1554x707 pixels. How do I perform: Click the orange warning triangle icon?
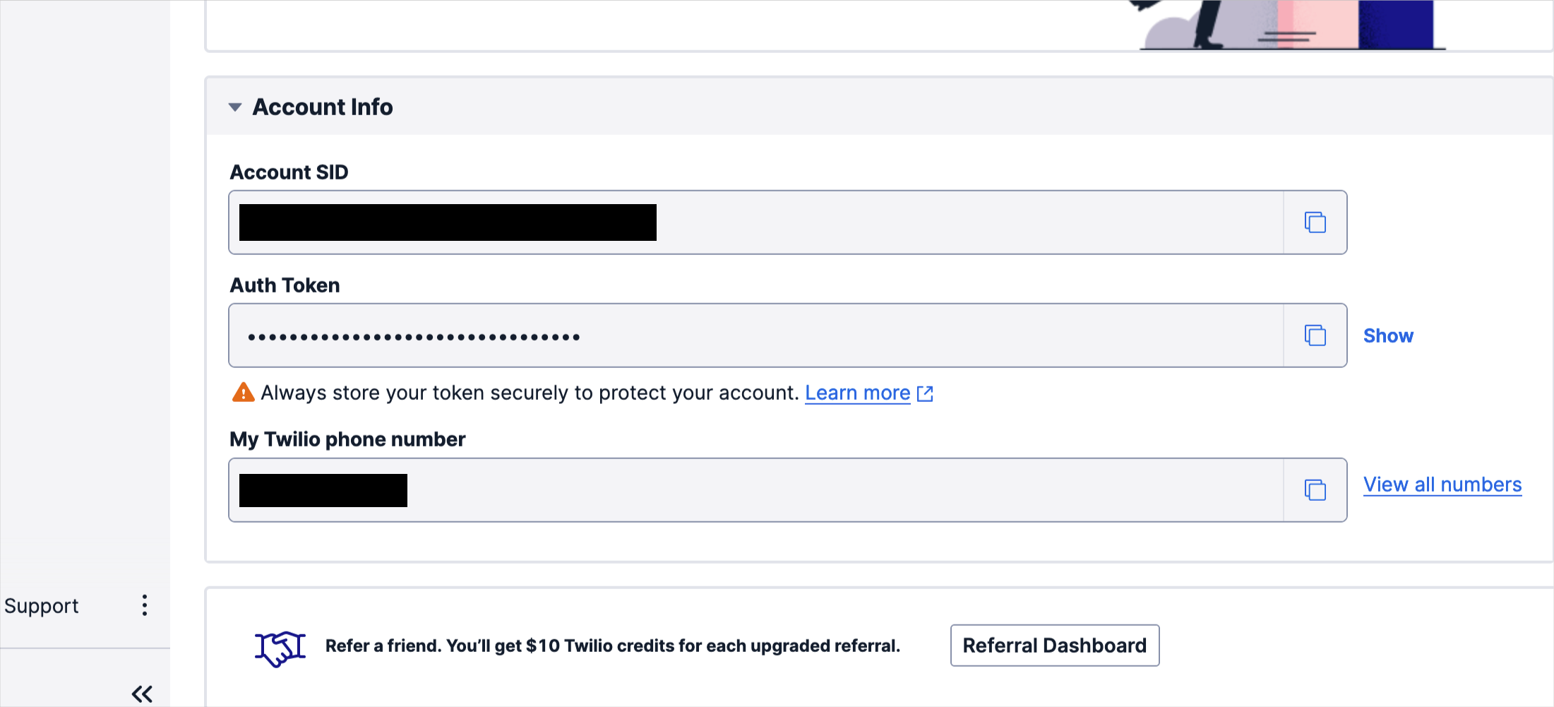(x=243, y=392)
